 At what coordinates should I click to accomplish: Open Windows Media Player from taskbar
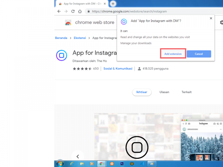(x=92, y=164)
